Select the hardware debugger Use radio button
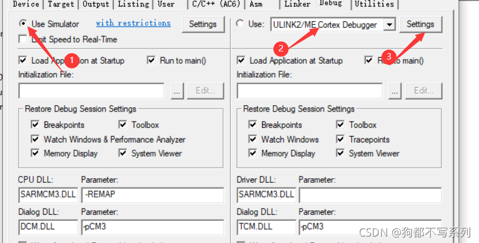Screen dimensions: 479x243 click(x=240, y=24)
